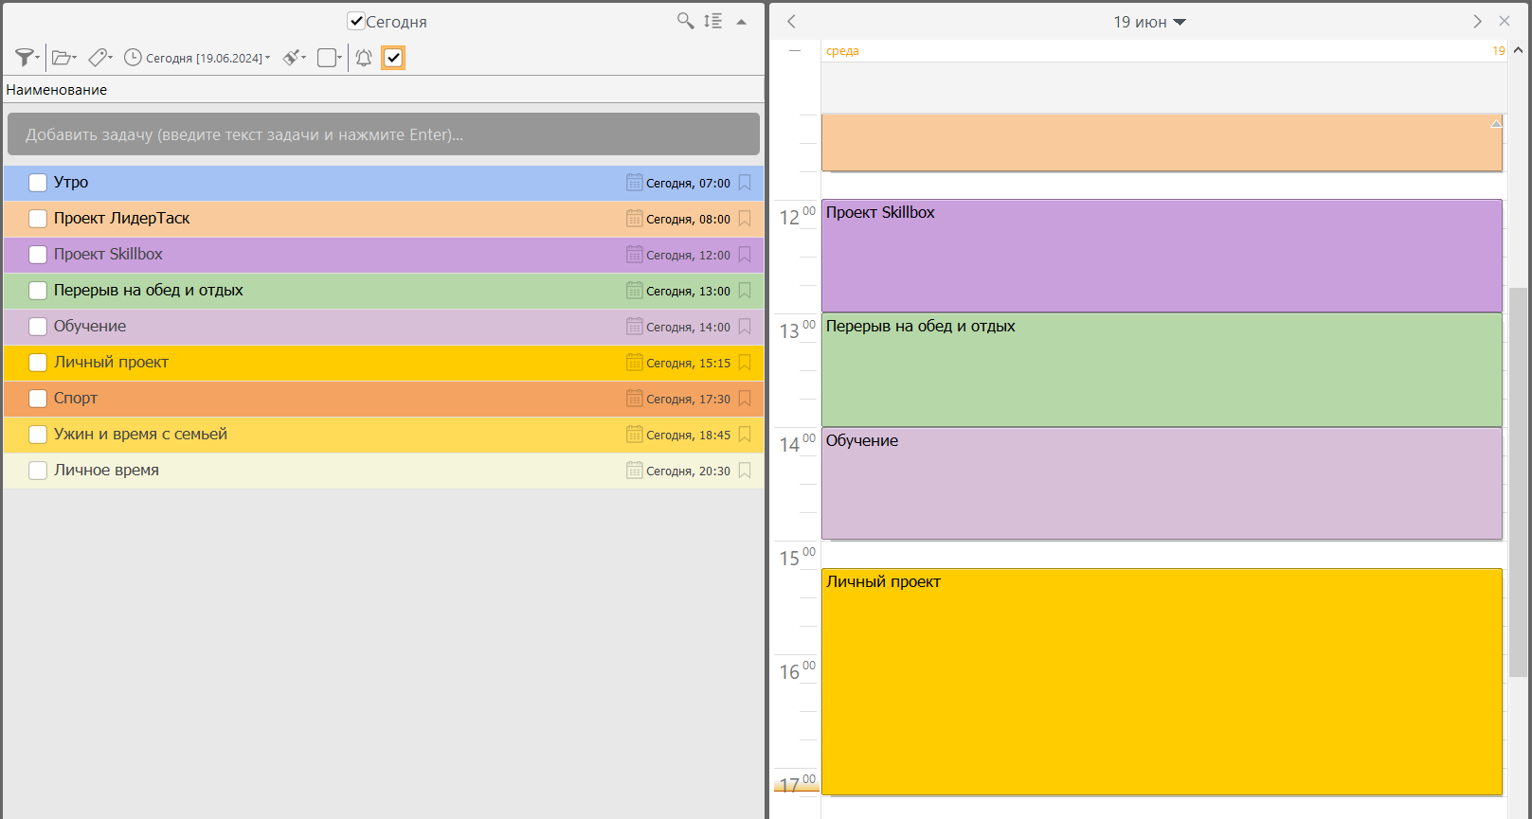Select the Ужин и время с семьей task
The image size is (1532, 819).
tap(140, 435)
